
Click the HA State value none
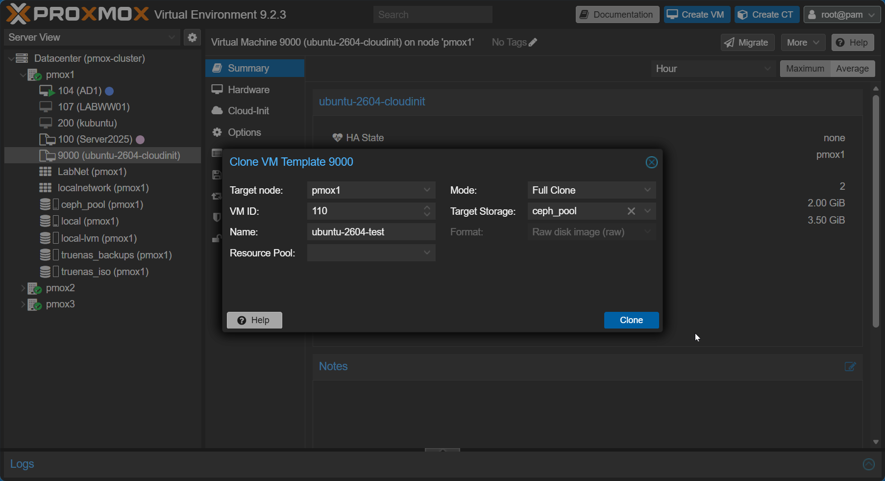click(x=834, y=138)
